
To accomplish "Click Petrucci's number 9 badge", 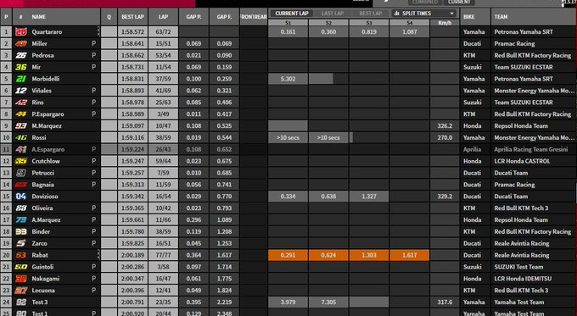I will (21, 173).
